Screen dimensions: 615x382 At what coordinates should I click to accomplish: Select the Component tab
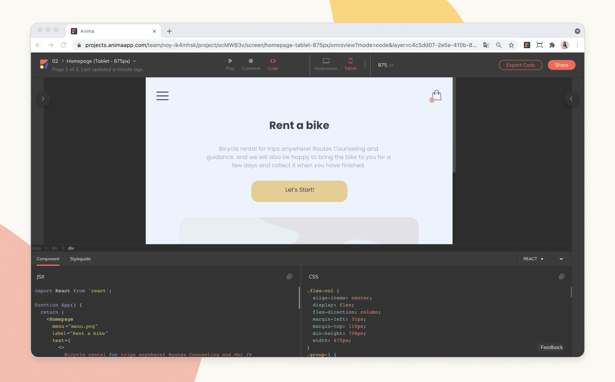point(48,259)
